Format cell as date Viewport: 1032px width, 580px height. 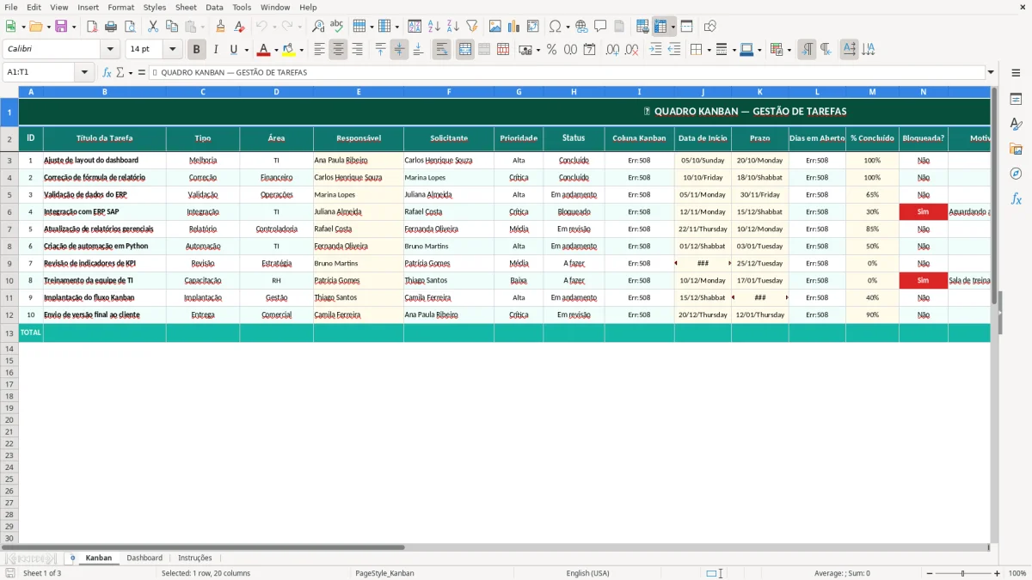pyautogui.click(x=589, y=50)
